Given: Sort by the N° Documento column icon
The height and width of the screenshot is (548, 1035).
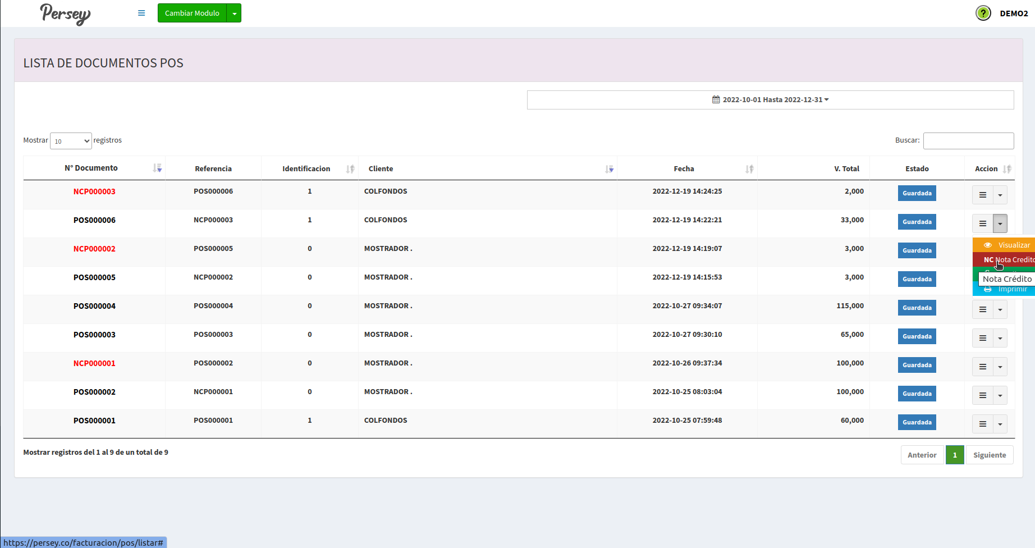Looking at the screenshot, I should pyautogui.click(x=157, y=168).
